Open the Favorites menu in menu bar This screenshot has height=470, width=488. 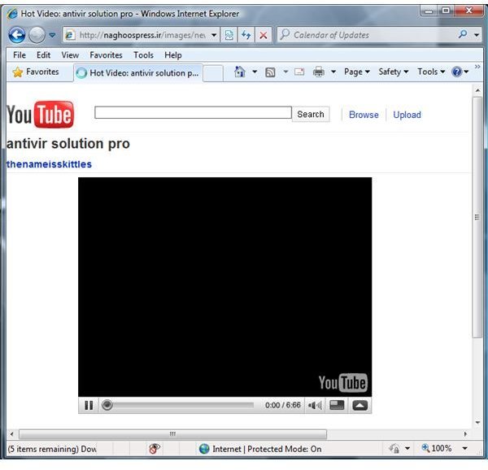(x=106, y=55)
